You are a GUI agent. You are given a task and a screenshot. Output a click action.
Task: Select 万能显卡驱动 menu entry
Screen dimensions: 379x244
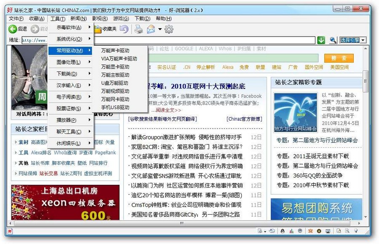115,67
